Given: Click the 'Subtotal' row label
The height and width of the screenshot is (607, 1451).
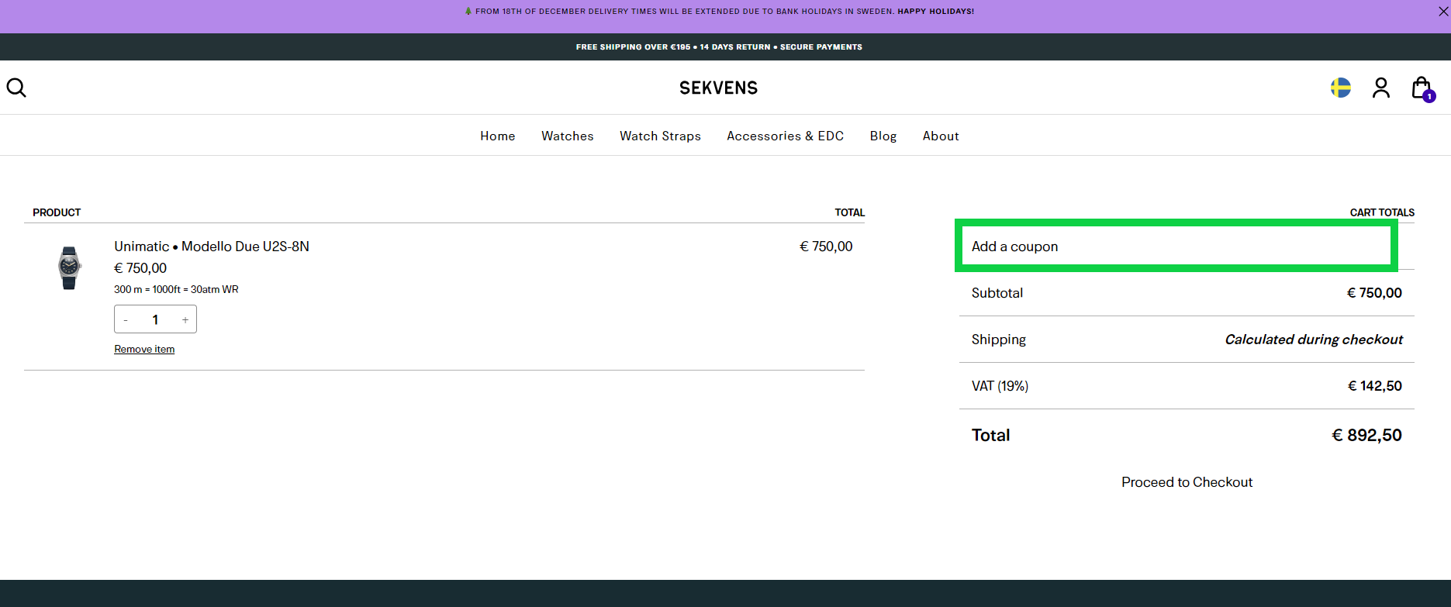Looking at the screenshot, I should [x=997, y=293].
